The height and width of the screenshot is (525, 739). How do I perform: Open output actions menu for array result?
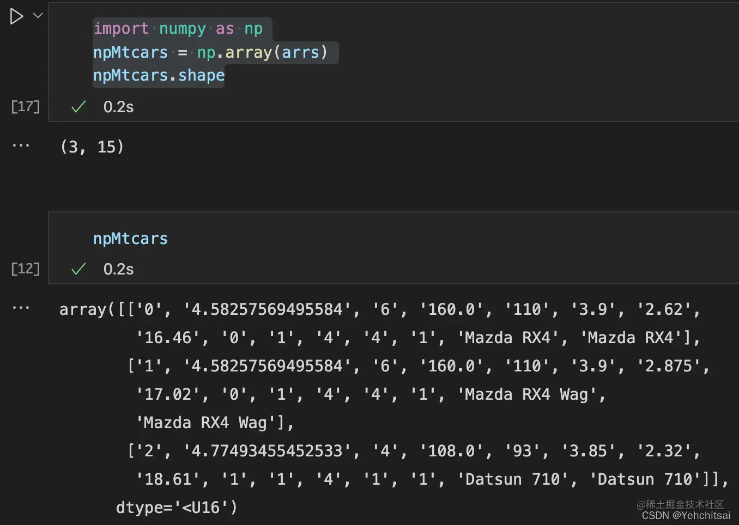[x=21, y=308]
